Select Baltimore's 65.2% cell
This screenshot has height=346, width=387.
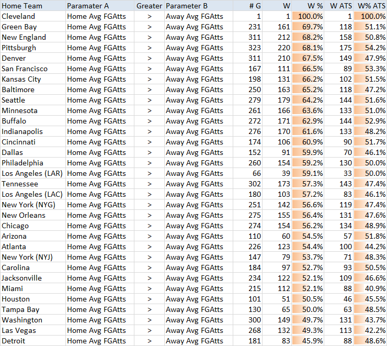[x=308, y=90]
